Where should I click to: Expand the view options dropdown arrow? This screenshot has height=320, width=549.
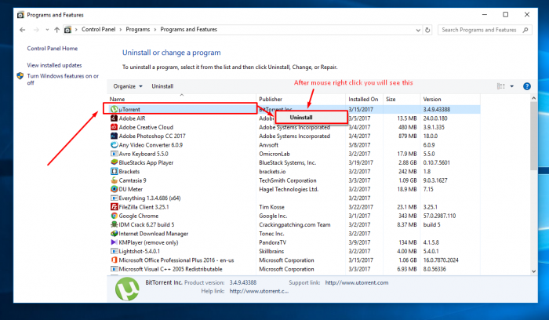512,86
